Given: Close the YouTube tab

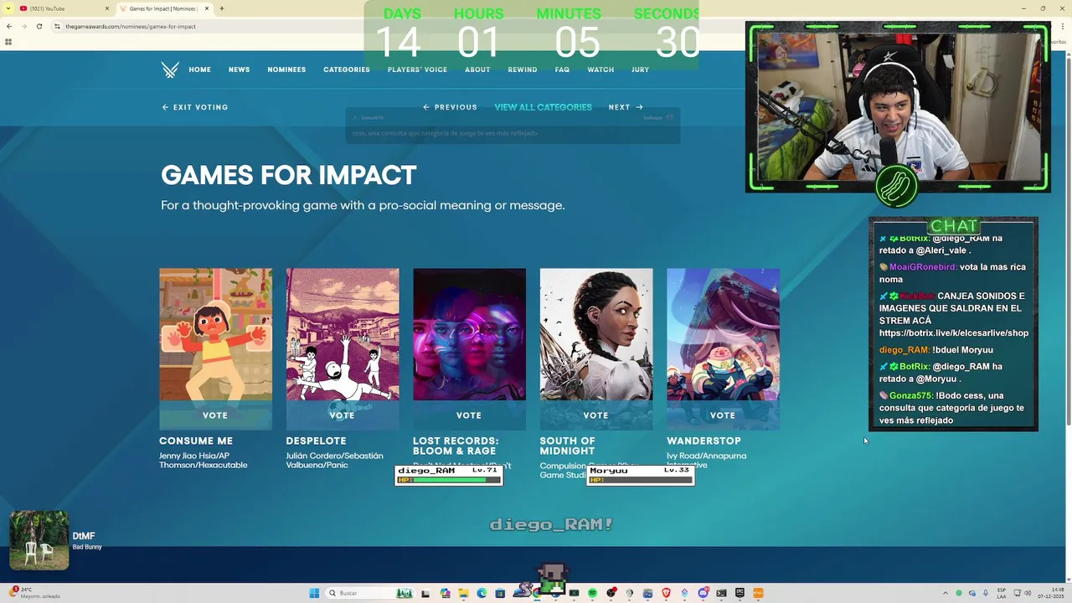Looking at the screenshot, I should click(x=108, y=8).
